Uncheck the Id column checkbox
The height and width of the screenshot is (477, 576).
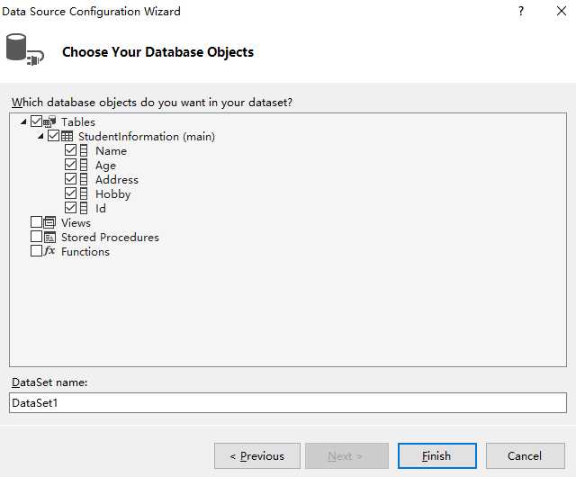click(x=70, y=207)
